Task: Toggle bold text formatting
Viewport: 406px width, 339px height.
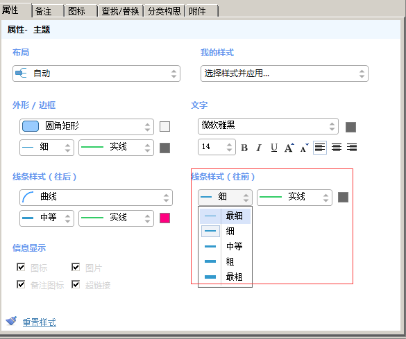Action: (x=244, y=148)
